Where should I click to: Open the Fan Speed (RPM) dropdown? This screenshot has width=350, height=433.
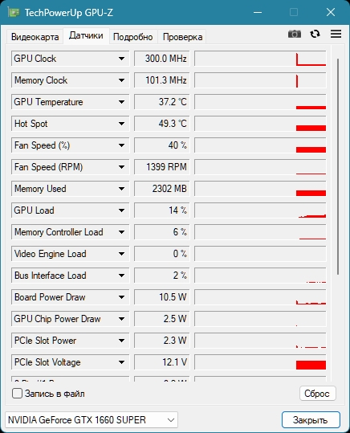[121, 167]
